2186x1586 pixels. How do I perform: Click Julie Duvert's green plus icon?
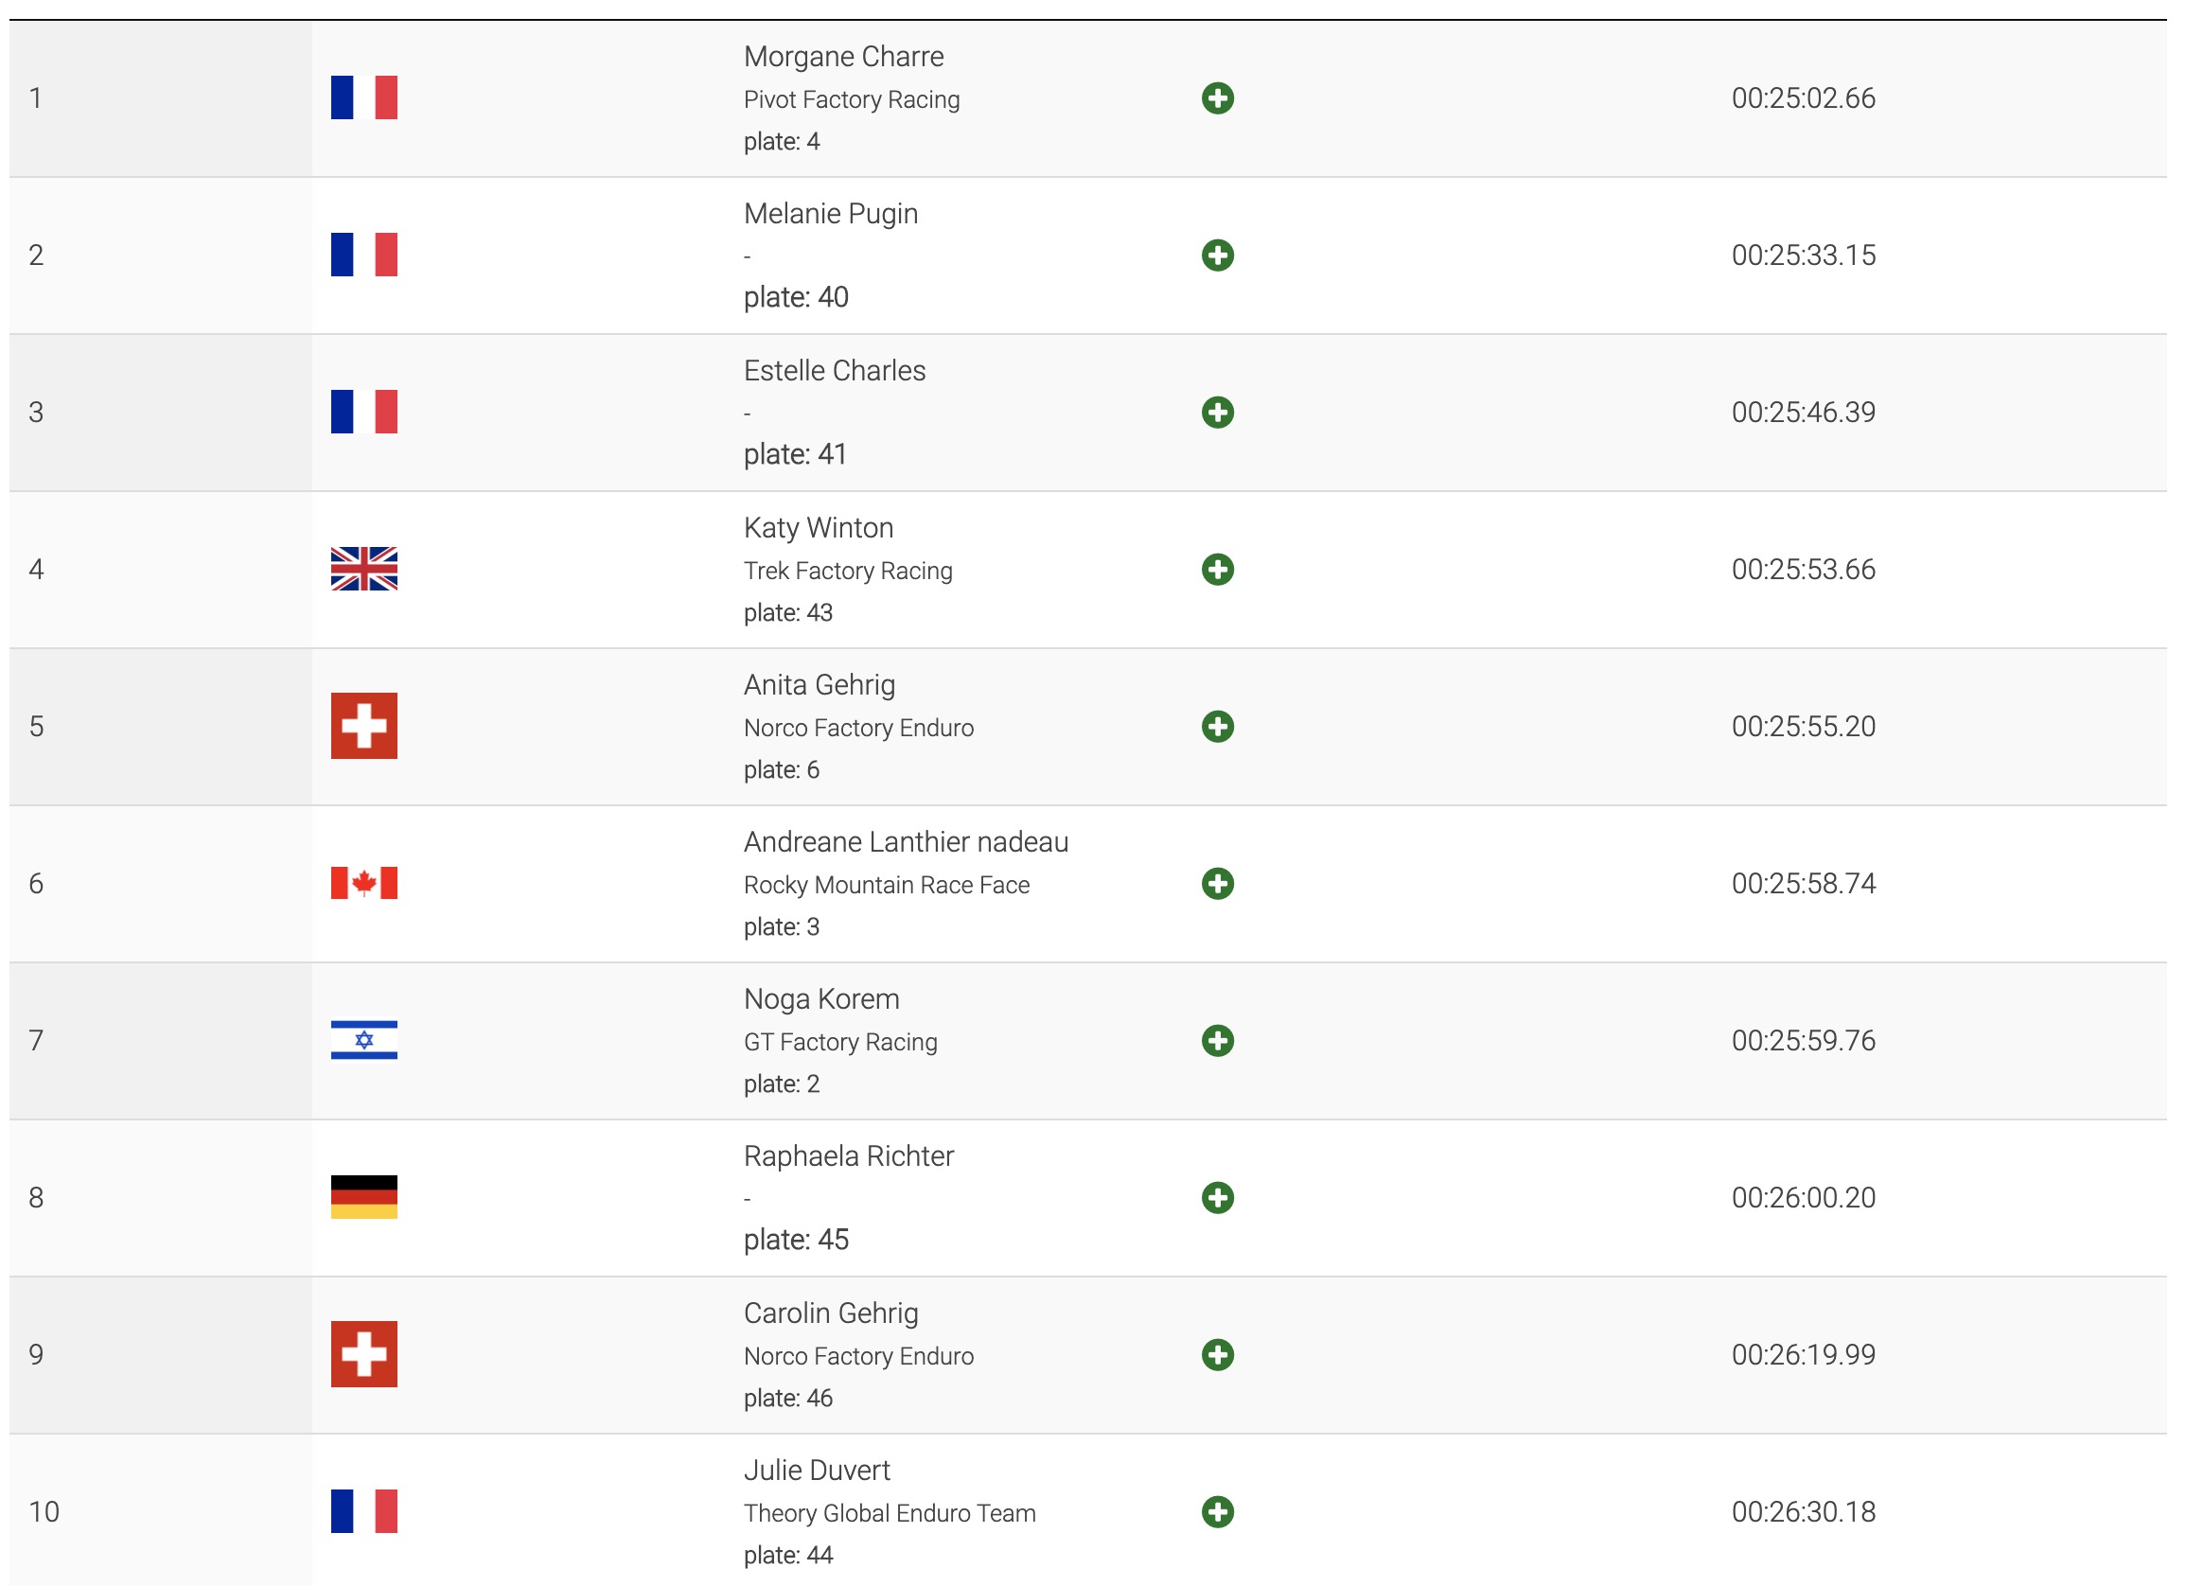(x=1217, y=1512)
